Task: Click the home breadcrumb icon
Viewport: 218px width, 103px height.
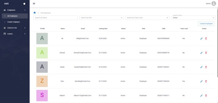Action: point(35,13)
